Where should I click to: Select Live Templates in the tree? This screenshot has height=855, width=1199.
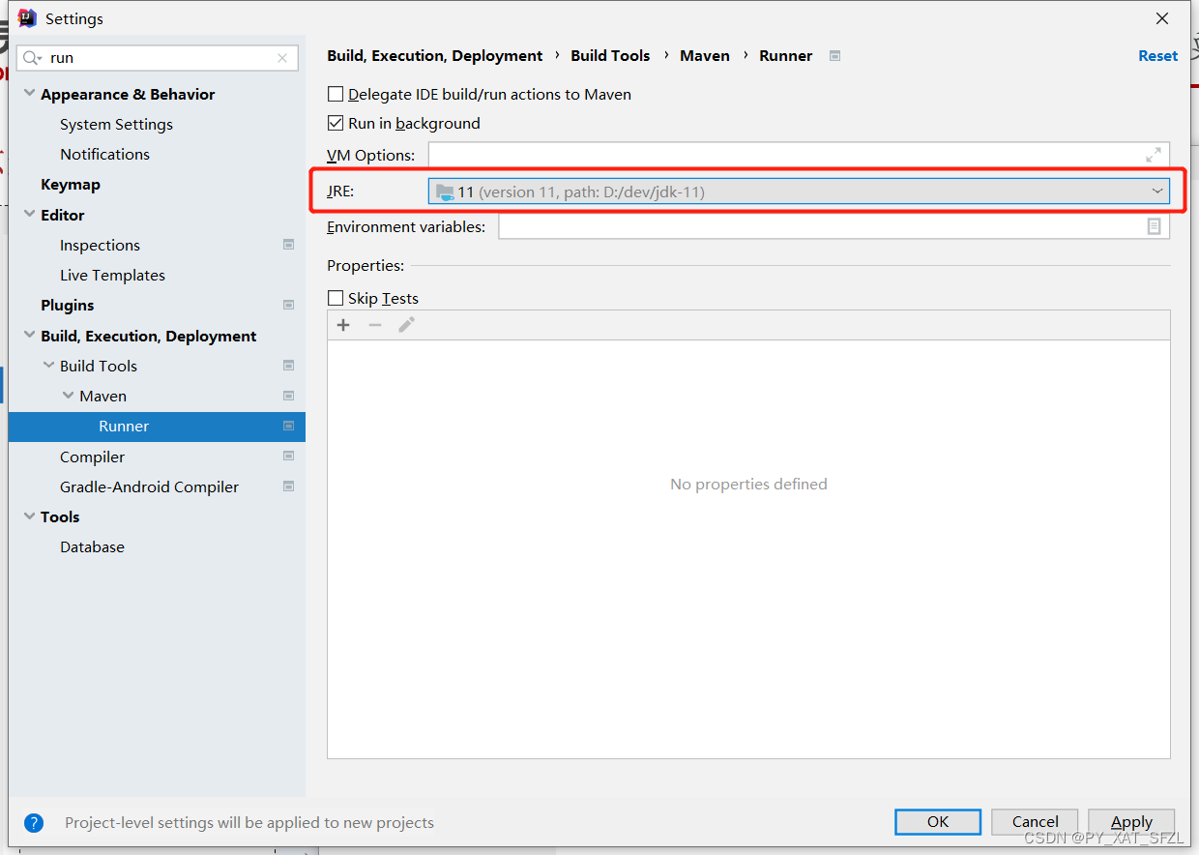[x=112, y=275]
